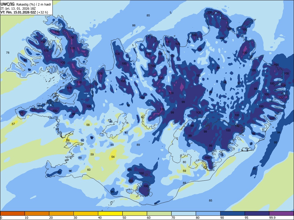The height and width of the screenshot is (220, 294).
Task: Click the 'UWC/IG' source label
Action: (x=7, y=4)
